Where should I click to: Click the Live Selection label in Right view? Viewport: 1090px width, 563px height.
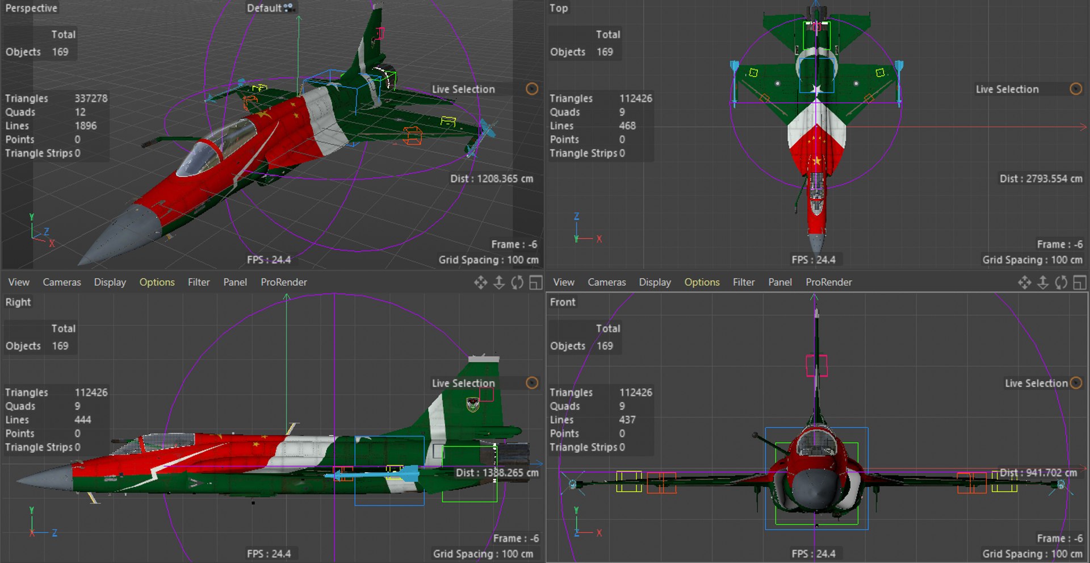click(463, 383)
